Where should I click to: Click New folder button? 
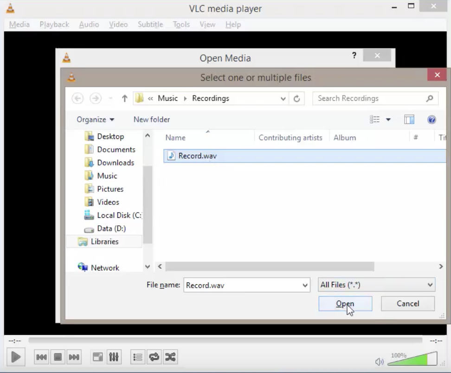pos(152,119)
